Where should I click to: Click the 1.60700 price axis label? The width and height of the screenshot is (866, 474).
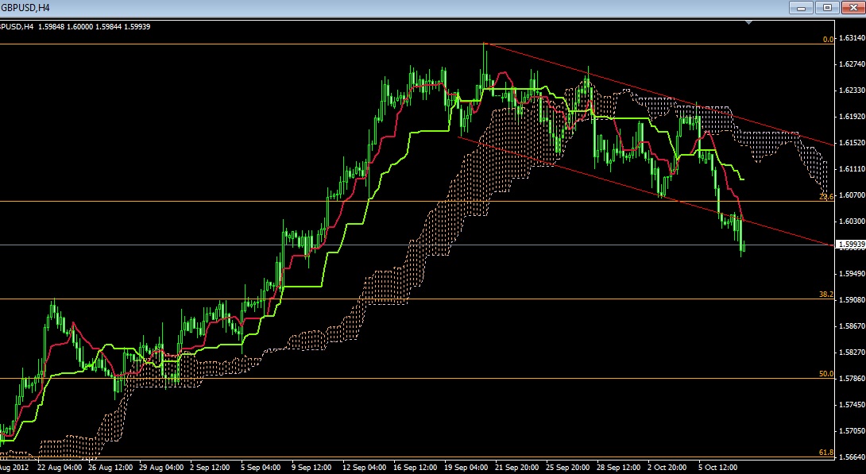pyautogui.click(x=851, y=195)
